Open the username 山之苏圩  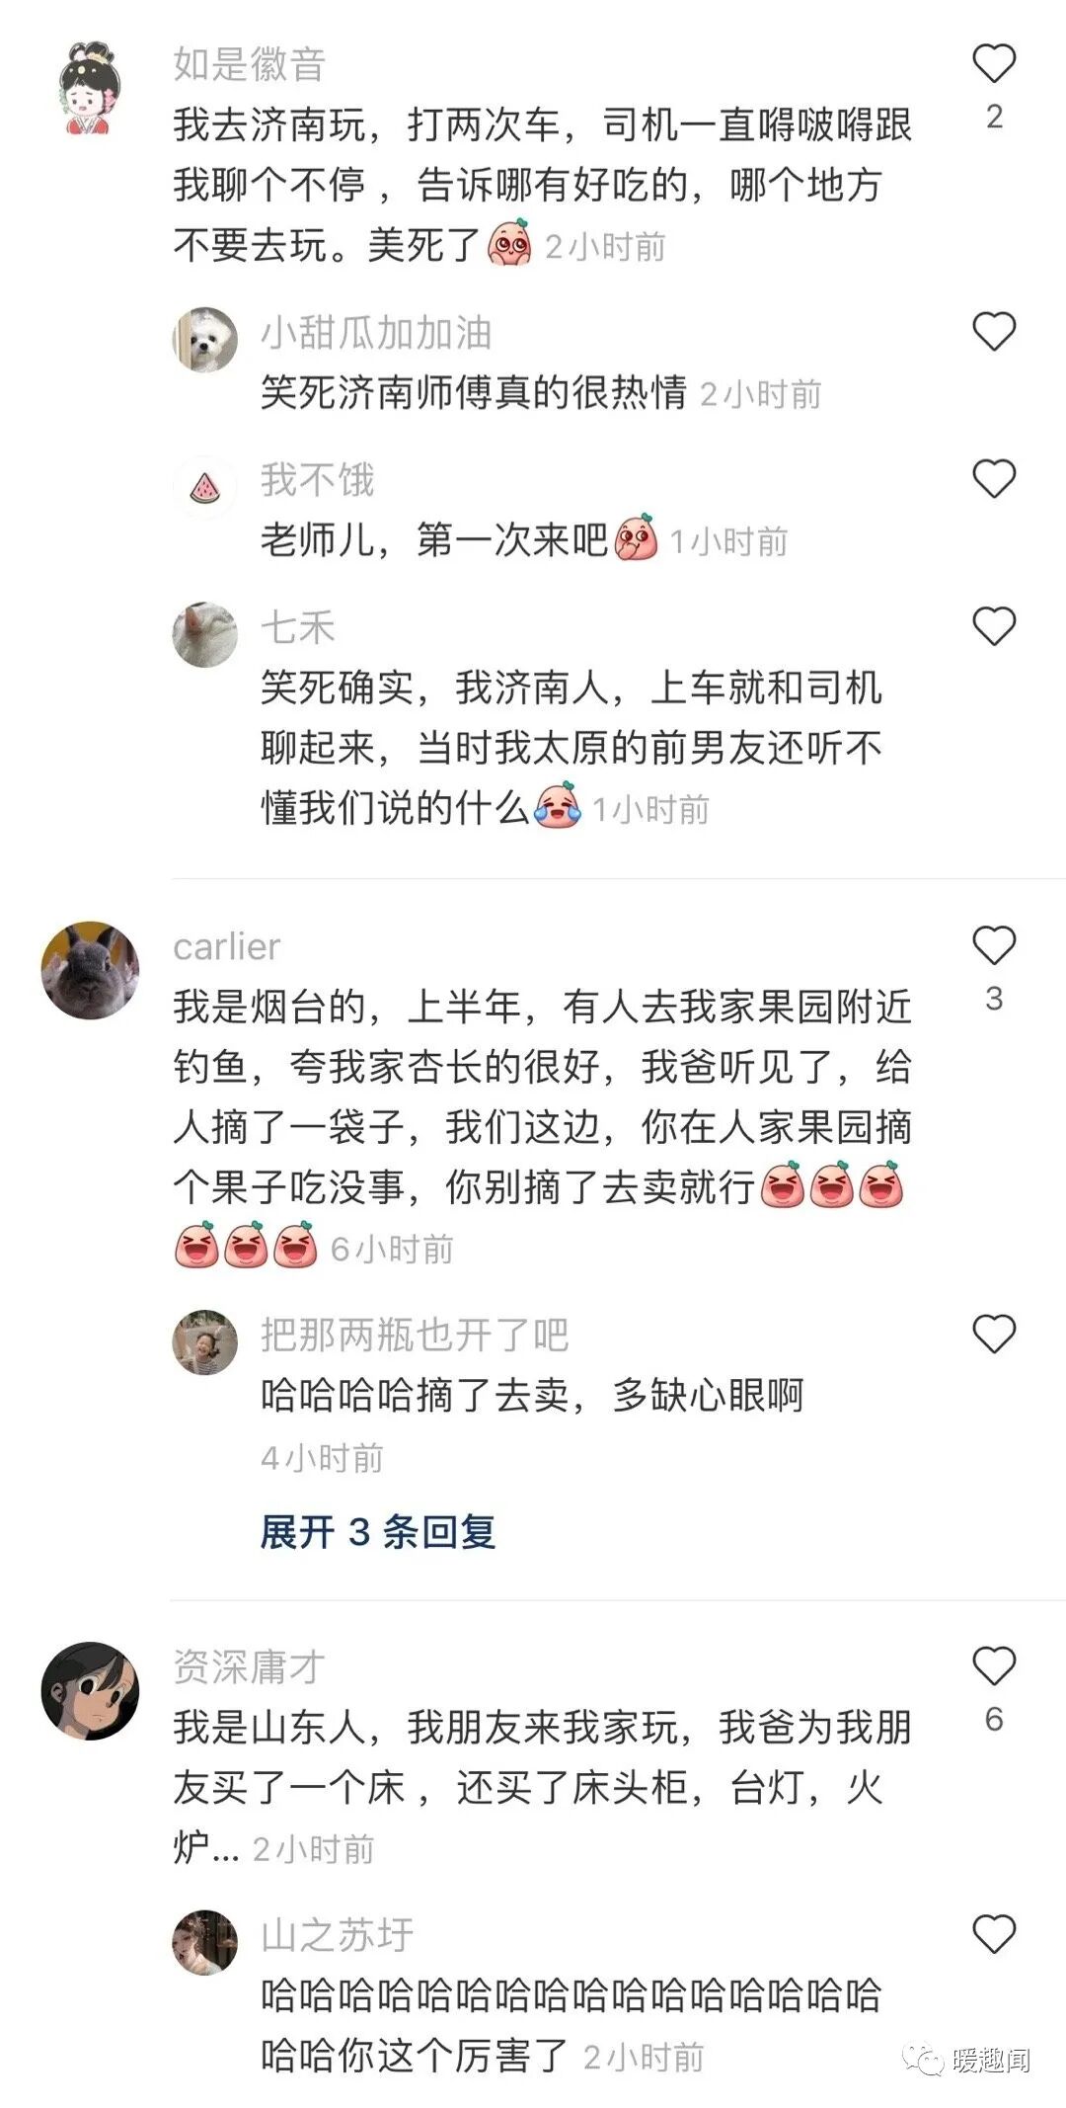point(338,1935)
